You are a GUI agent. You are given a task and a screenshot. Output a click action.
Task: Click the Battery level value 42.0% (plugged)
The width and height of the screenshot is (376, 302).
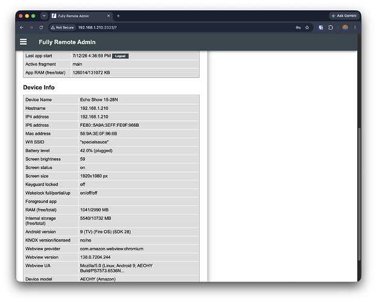(96, 151)
